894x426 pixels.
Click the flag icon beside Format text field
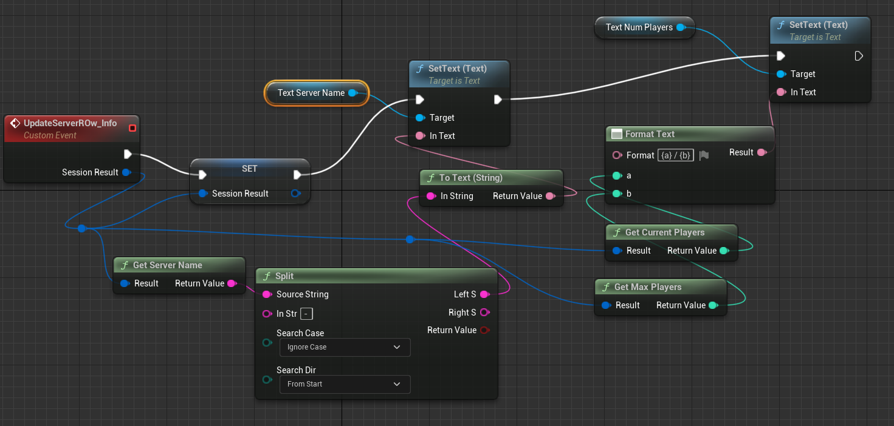[x=704, y=155]
